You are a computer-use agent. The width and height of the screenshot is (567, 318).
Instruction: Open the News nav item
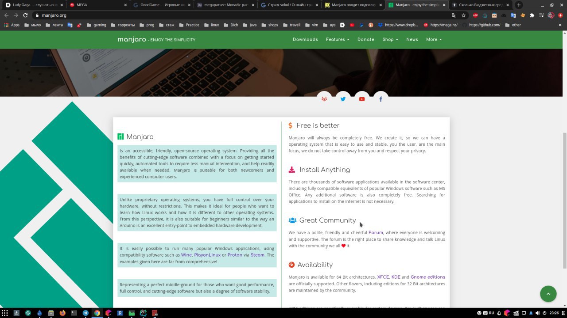[x=412, y=39]
